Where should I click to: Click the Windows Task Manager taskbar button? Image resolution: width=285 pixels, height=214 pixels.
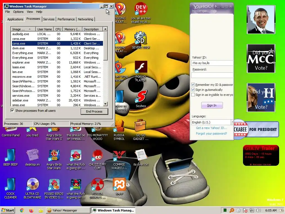[x=113, y=210]
